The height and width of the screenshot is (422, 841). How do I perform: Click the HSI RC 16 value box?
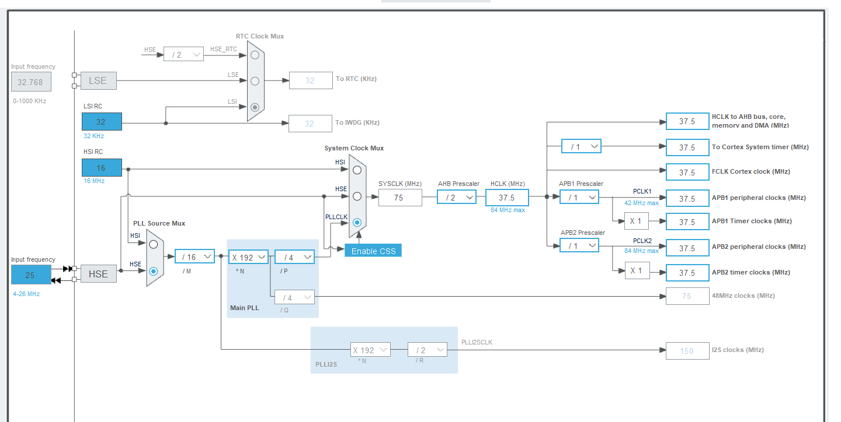coord(102,168)
